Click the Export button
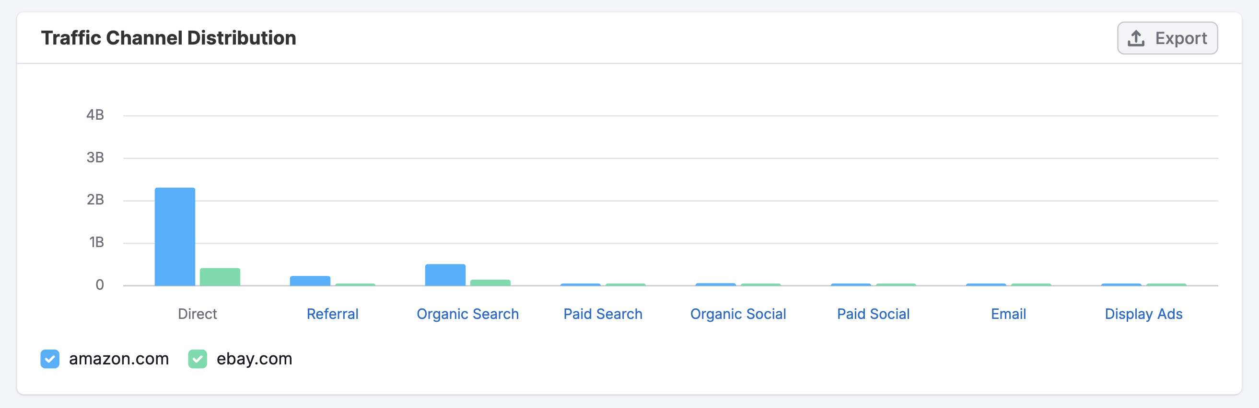Image resolution: width=1259 pixels, height=408 pixels. coord(1166,38)
